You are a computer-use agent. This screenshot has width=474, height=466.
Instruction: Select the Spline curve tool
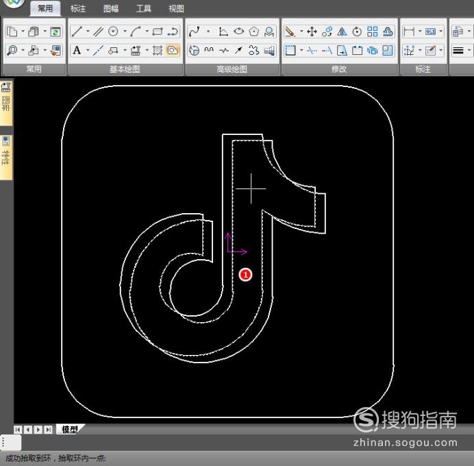194,32
